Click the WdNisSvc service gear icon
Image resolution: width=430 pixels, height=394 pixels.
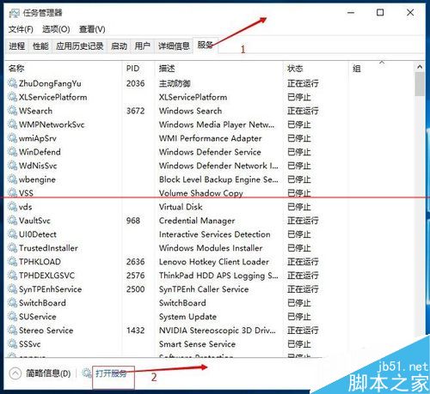pos(12,166)
